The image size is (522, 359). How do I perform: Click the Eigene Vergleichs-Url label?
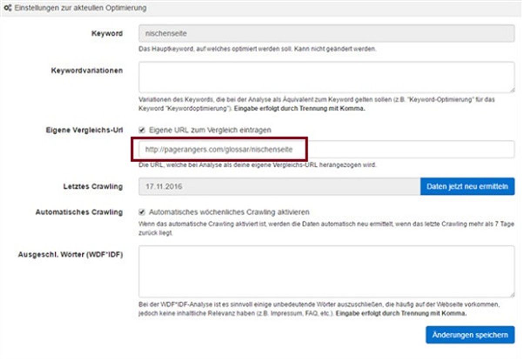coord(84,130)
